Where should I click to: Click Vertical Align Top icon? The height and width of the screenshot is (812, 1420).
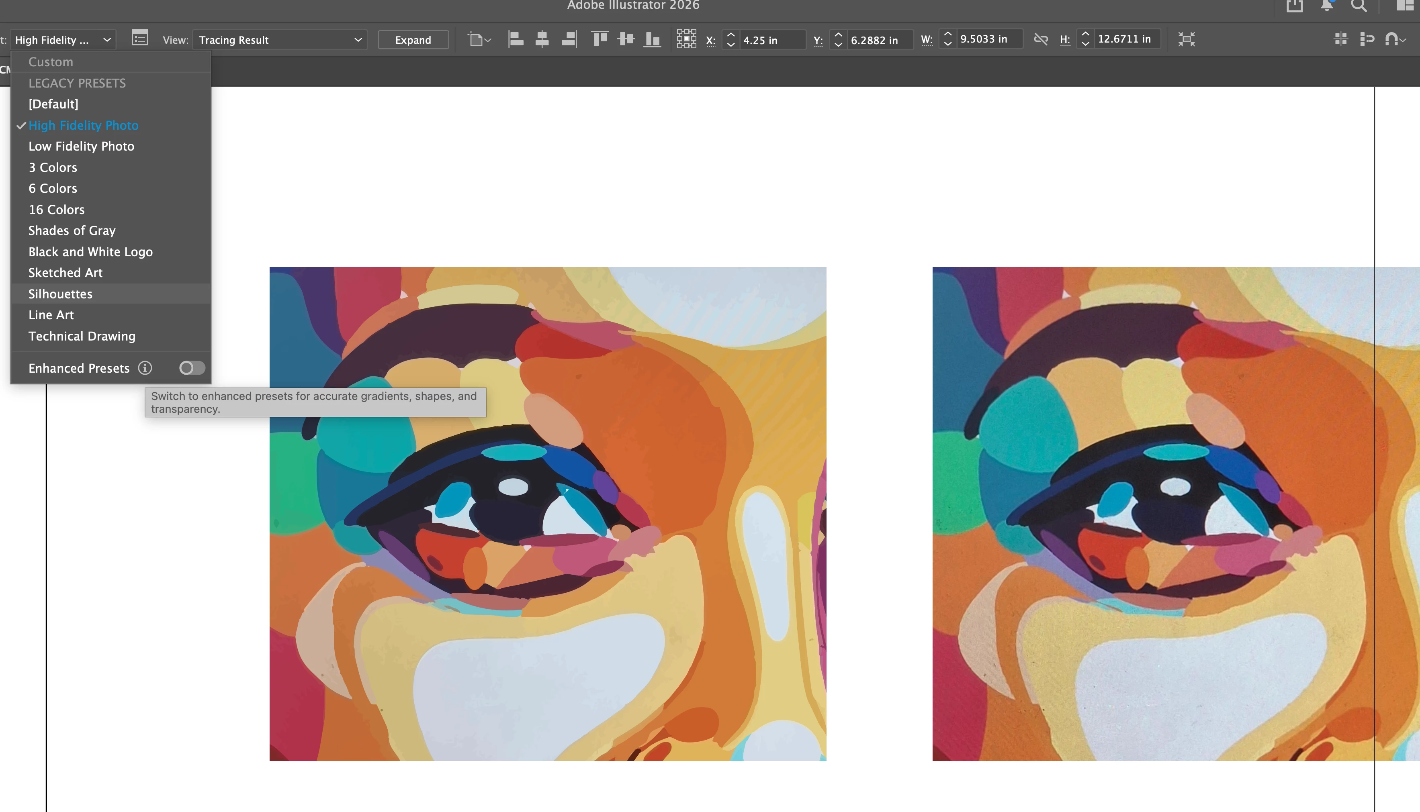pos(600,39)
